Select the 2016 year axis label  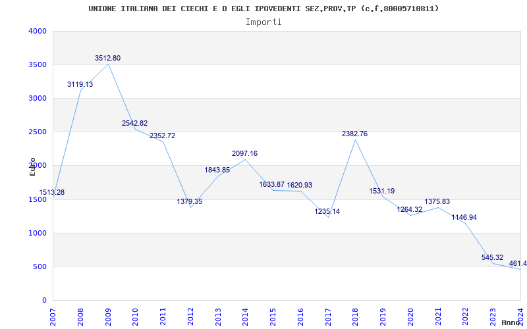coord(300,317)
